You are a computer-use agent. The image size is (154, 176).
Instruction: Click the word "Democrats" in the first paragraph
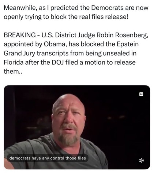pyautogui.click(x=107, y=8)
